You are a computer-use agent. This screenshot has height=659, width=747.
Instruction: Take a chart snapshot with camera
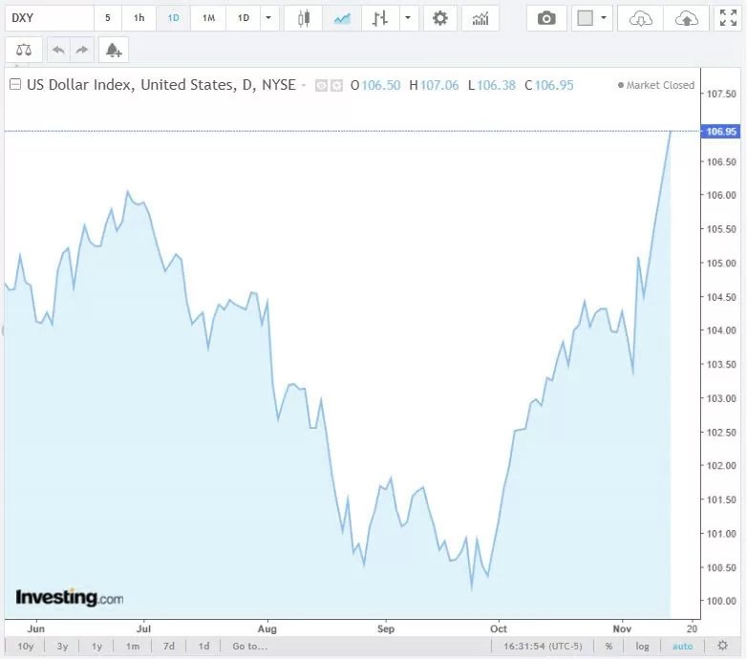pos(546,18)
